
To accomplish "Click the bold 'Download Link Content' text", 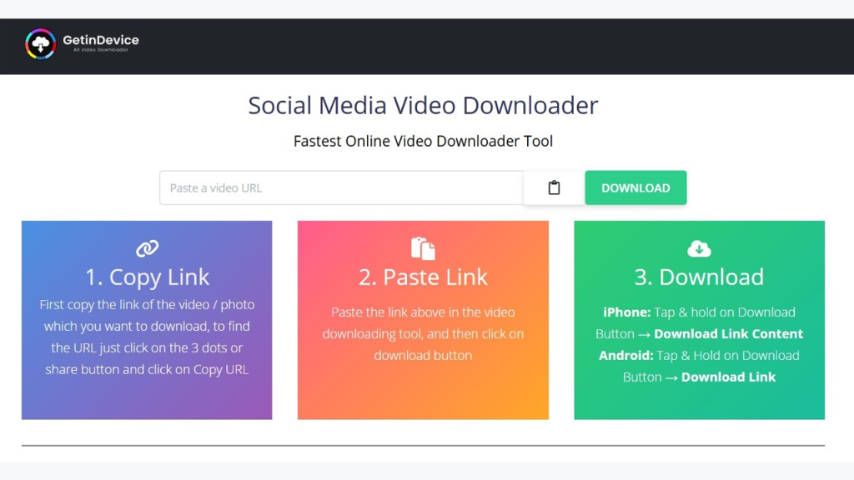I will pos(728,333).
